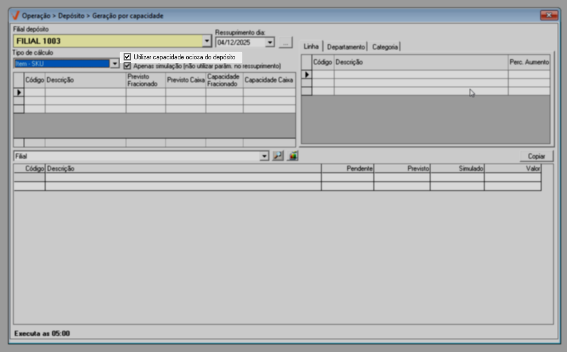This screenshot has height=352, width=567.
Task: Toggle Utilizar capacidade ociosa do depósito checkbox
Action: [x=127, y=57]
